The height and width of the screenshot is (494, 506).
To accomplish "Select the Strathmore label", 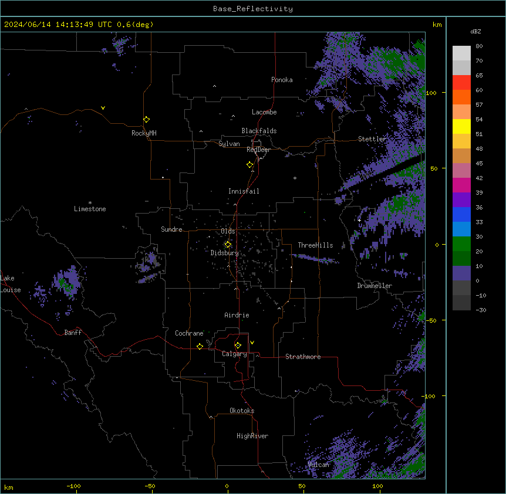I will click(303, 357).
